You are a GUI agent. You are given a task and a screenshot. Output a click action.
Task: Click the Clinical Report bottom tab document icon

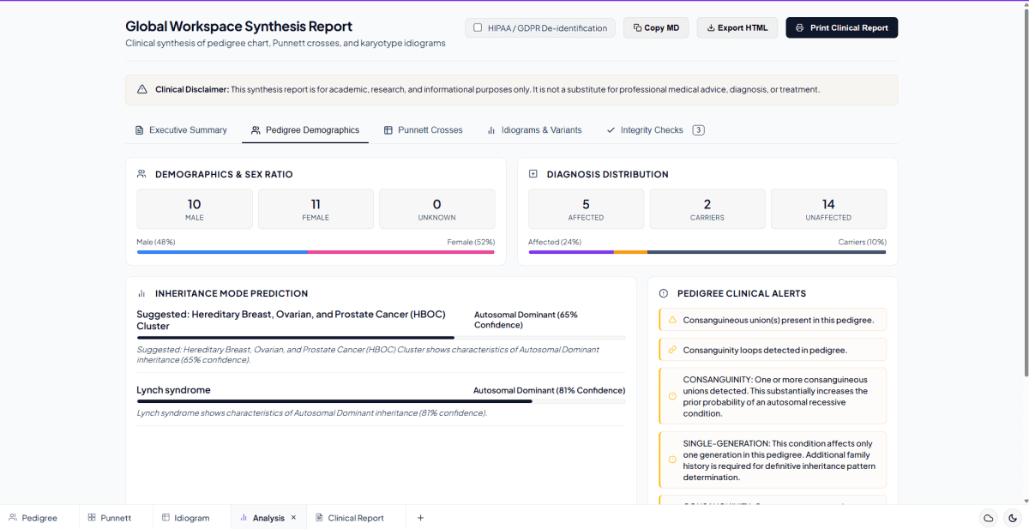319,518
